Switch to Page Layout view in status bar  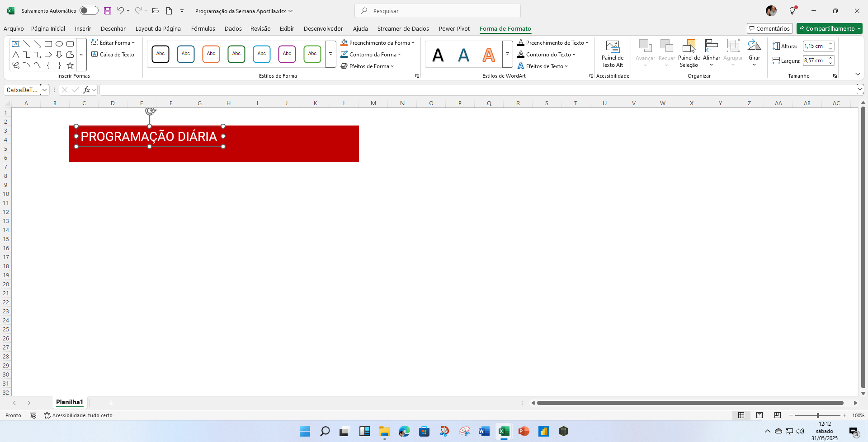pos(759,415)
